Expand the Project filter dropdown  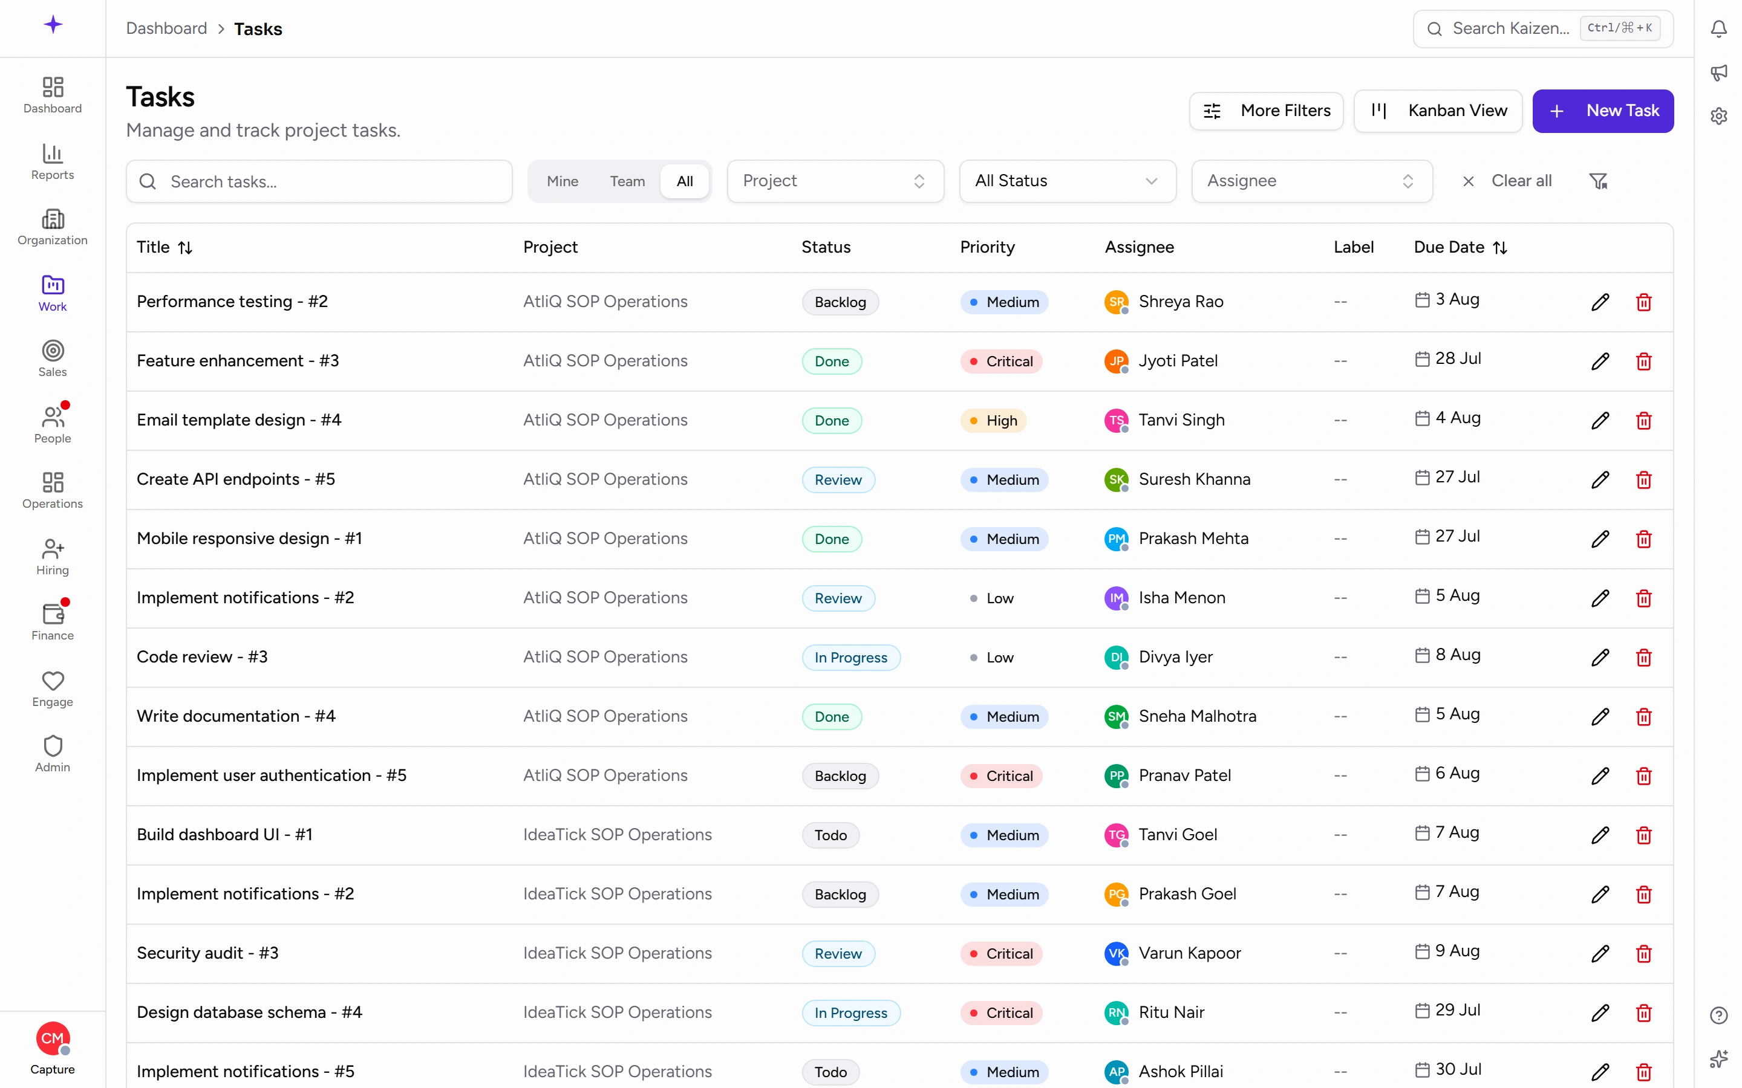[x=835, y=181]
